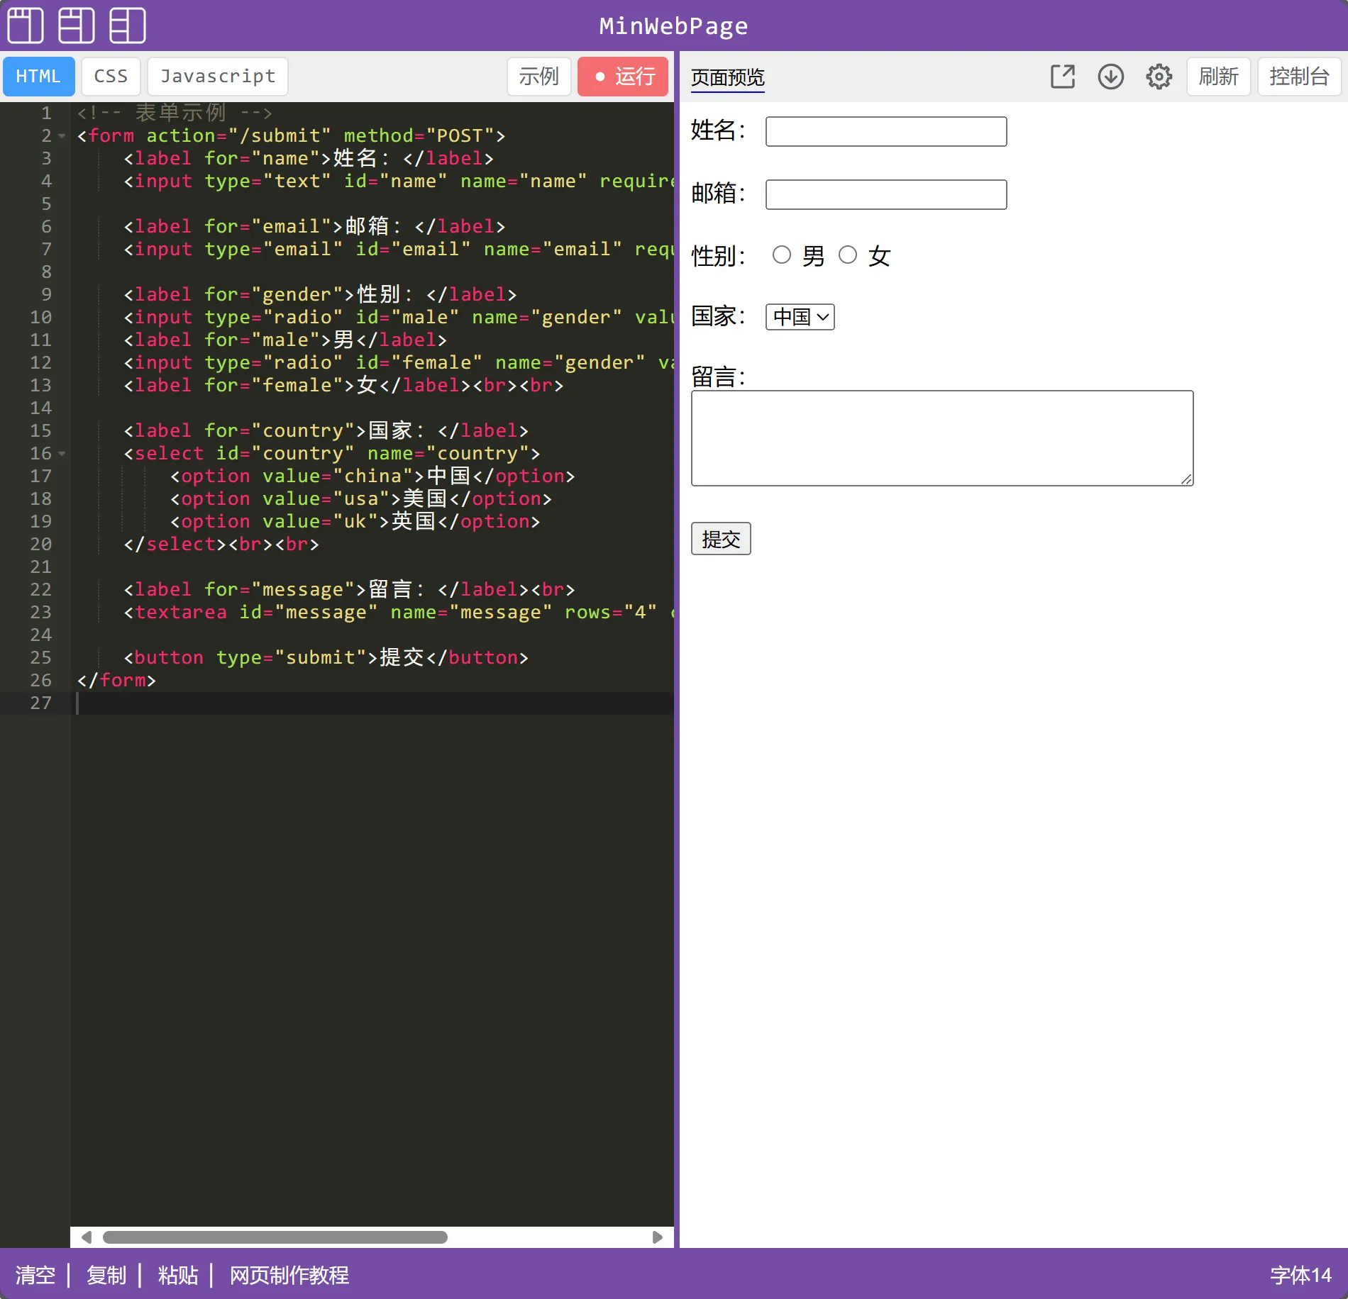This screenshot has width=1348, height=1299.
Task: Click 复制 copy in bottom bar
Action: [106, 1275]
